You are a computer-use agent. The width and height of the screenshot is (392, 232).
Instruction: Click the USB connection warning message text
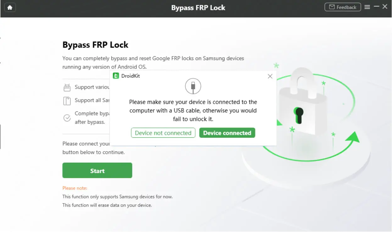coord(193,111)
